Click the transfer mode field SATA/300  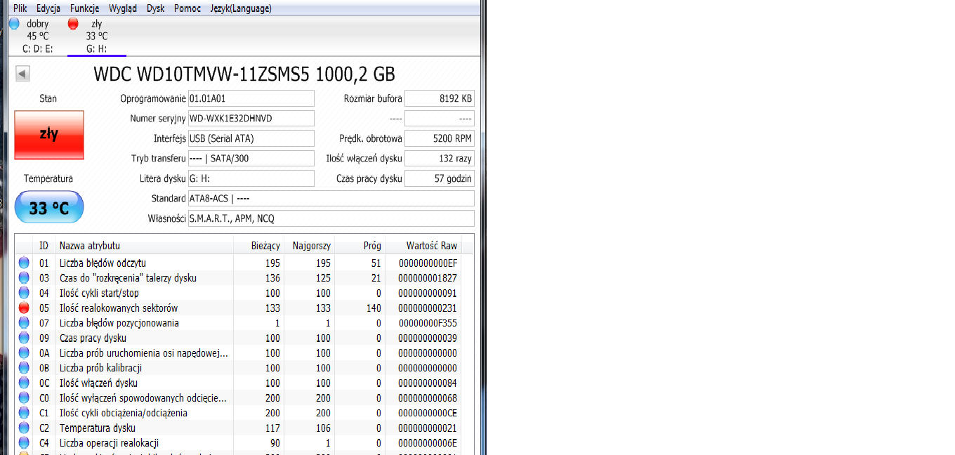[x=251, y=159]
